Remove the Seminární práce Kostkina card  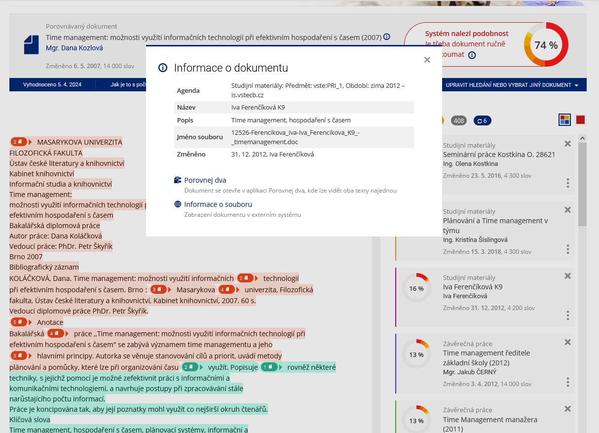567,144
